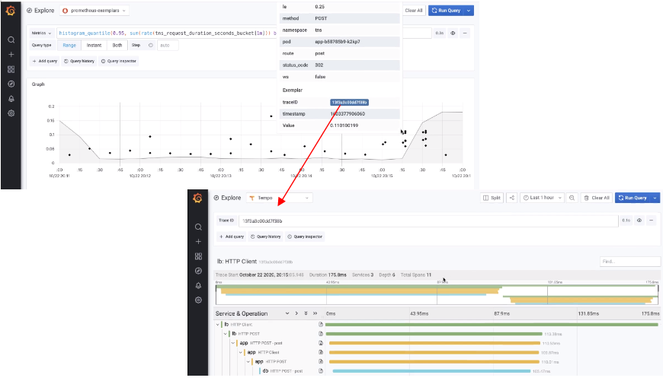Click the Trace ID input field
This screenshot has height=381, width=663.
point(428,221)
